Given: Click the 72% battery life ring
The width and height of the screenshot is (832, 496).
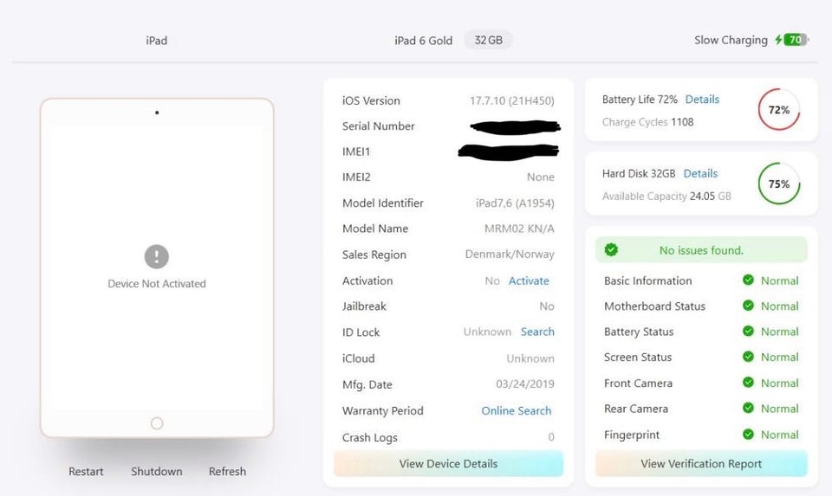Looking at the screenshot, I should pyautogui.click(x=779, y=110).
